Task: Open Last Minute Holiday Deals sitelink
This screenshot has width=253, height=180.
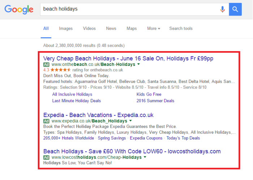Action: pyautogui.click(x=77, y=101)
